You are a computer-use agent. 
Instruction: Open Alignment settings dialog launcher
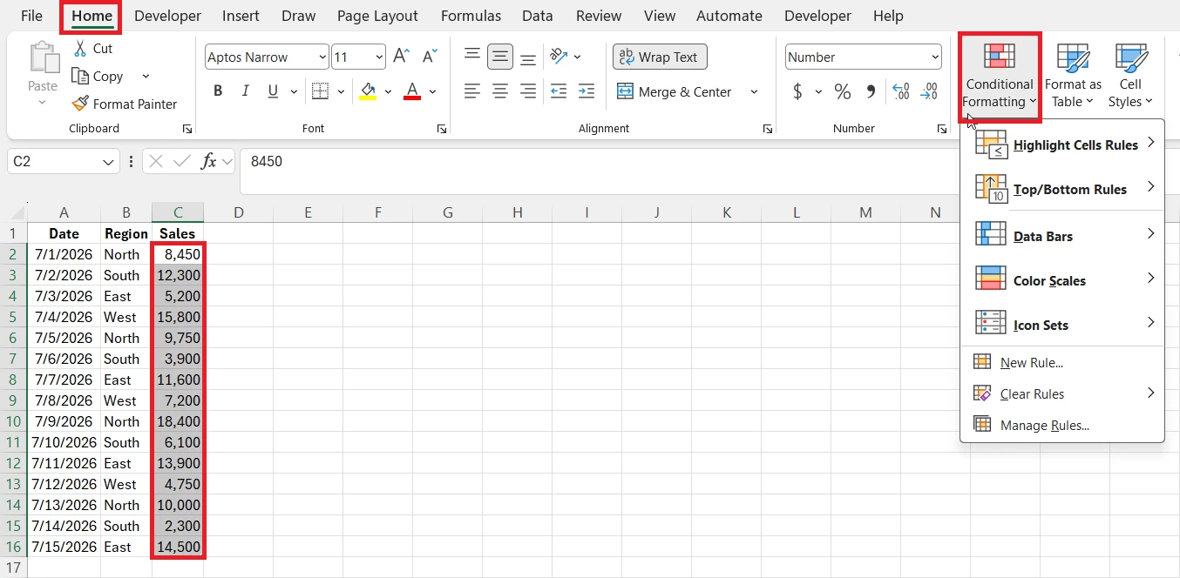[767, 129]
